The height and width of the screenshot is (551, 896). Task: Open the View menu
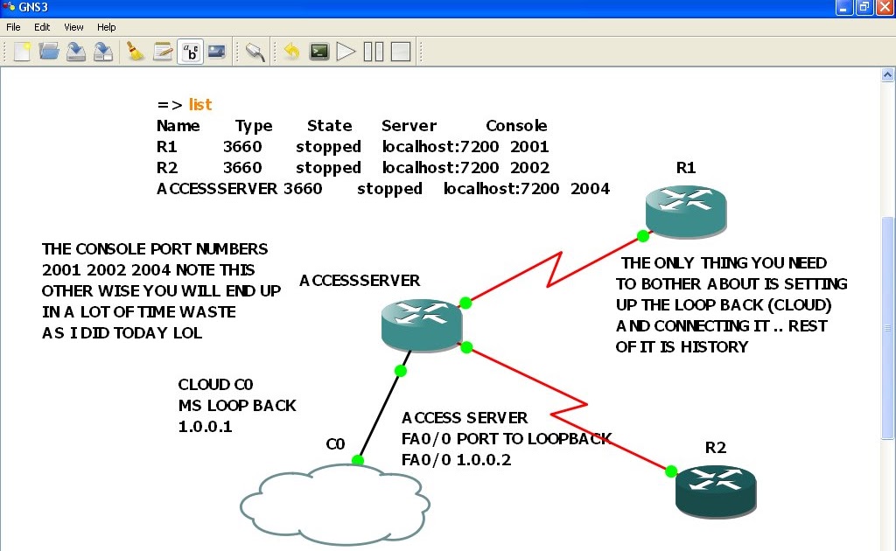pos(73,26)
